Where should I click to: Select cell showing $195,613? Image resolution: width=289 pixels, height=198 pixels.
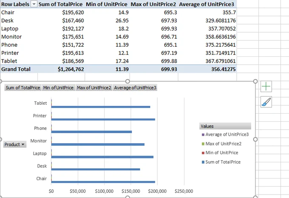61,53
